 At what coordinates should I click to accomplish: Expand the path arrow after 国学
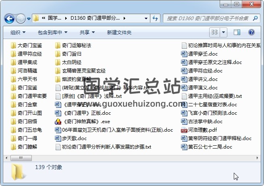click(66, 19)
